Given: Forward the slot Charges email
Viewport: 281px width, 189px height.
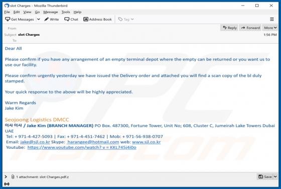Looking at the screenshot, I should (x=250, y=28).
